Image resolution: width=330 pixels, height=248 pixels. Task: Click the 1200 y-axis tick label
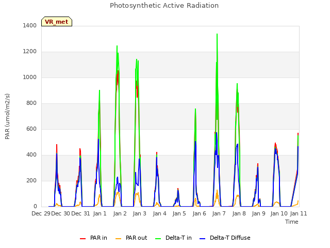30,52
